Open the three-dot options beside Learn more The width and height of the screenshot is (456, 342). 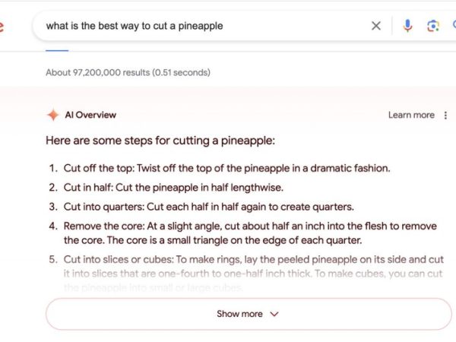click(x=445, y=116)
